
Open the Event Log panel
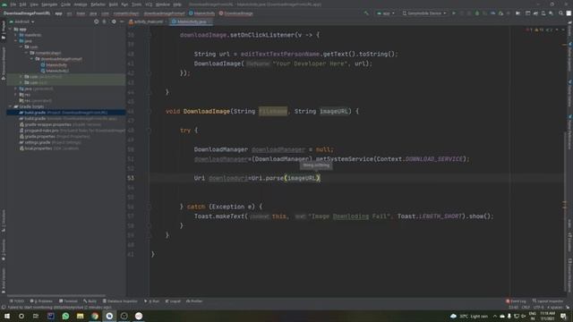516,301
